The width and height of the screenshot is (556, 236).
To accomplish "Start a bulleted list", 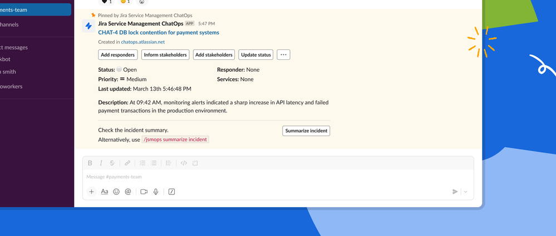I will point(154,163).
